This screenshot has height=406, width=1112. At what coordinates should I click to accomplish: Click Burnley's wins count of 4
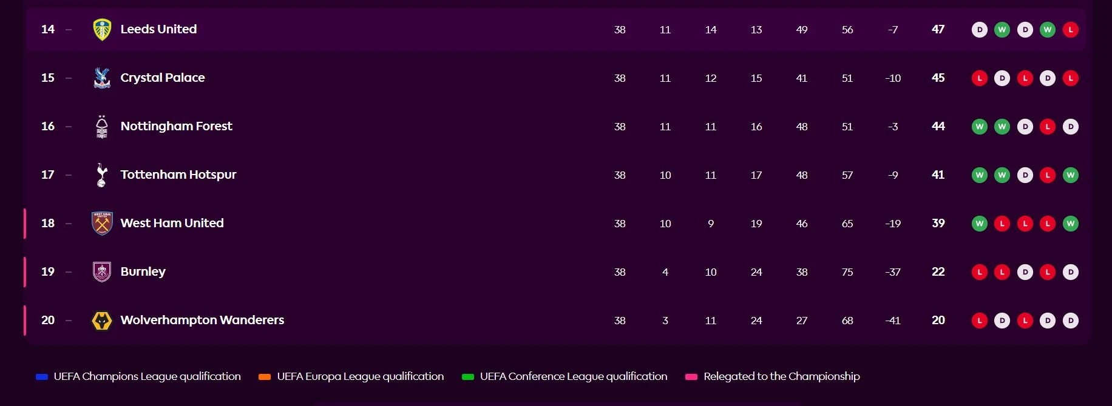pyautogui.click(x=665, y=272)
